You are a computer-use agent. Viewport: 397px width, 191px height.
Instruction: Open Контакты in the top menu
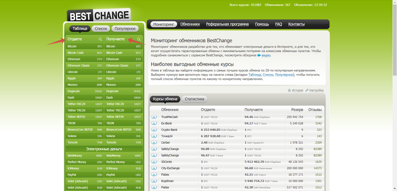[x=296, y=24]
